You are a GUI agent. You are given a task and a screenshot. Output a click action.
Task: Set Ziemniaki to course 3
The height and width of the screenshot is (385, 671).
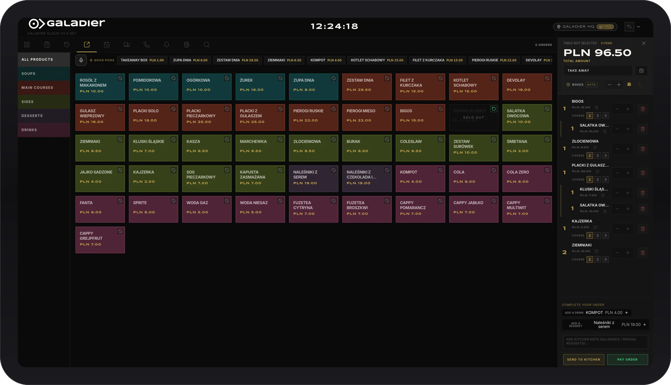coord(606,260)
